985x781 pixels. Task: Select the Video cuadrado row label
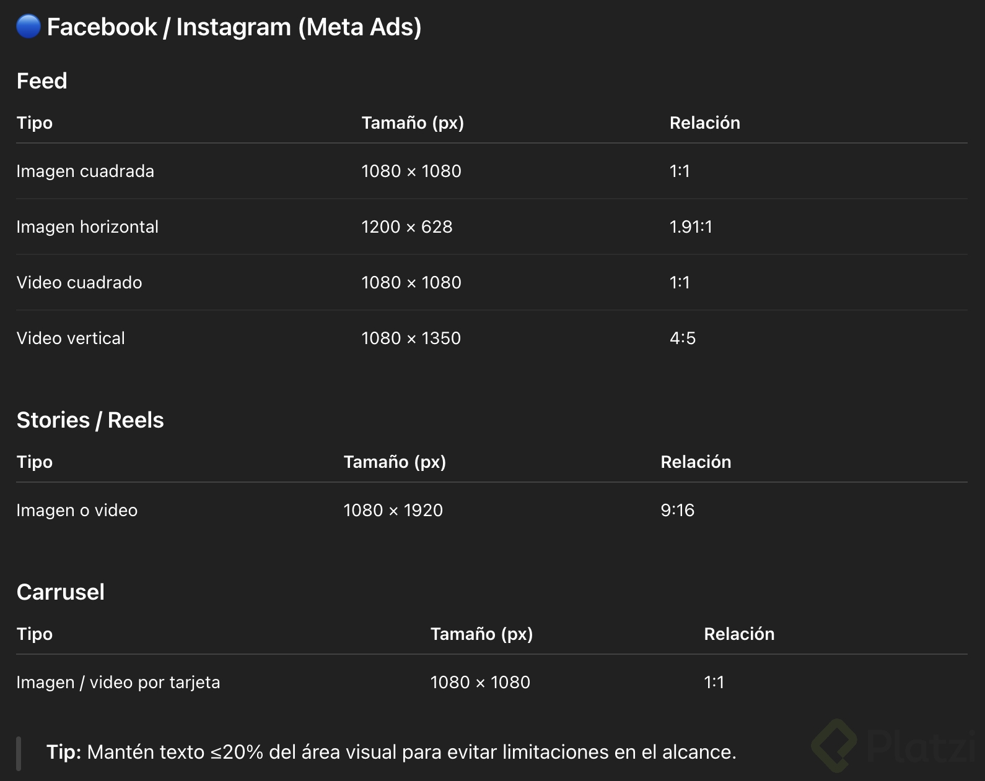coord(79,283)
